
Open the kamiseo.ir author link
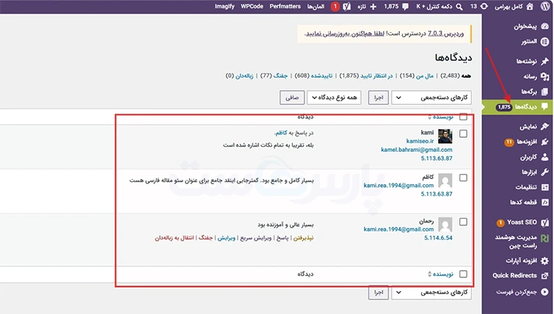tap(420, 141)
